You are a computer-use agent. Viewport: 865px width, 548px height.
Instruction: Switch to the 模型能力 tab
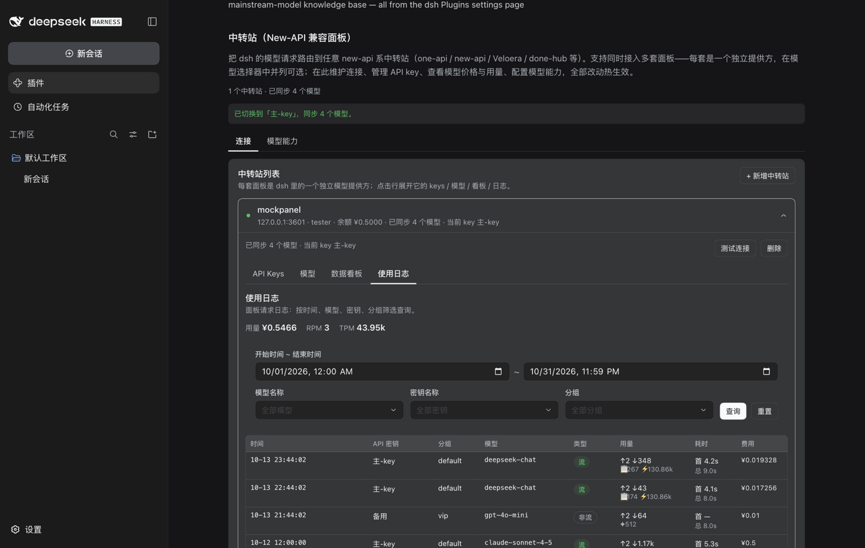pyautogui.click(x=282, y=141)
